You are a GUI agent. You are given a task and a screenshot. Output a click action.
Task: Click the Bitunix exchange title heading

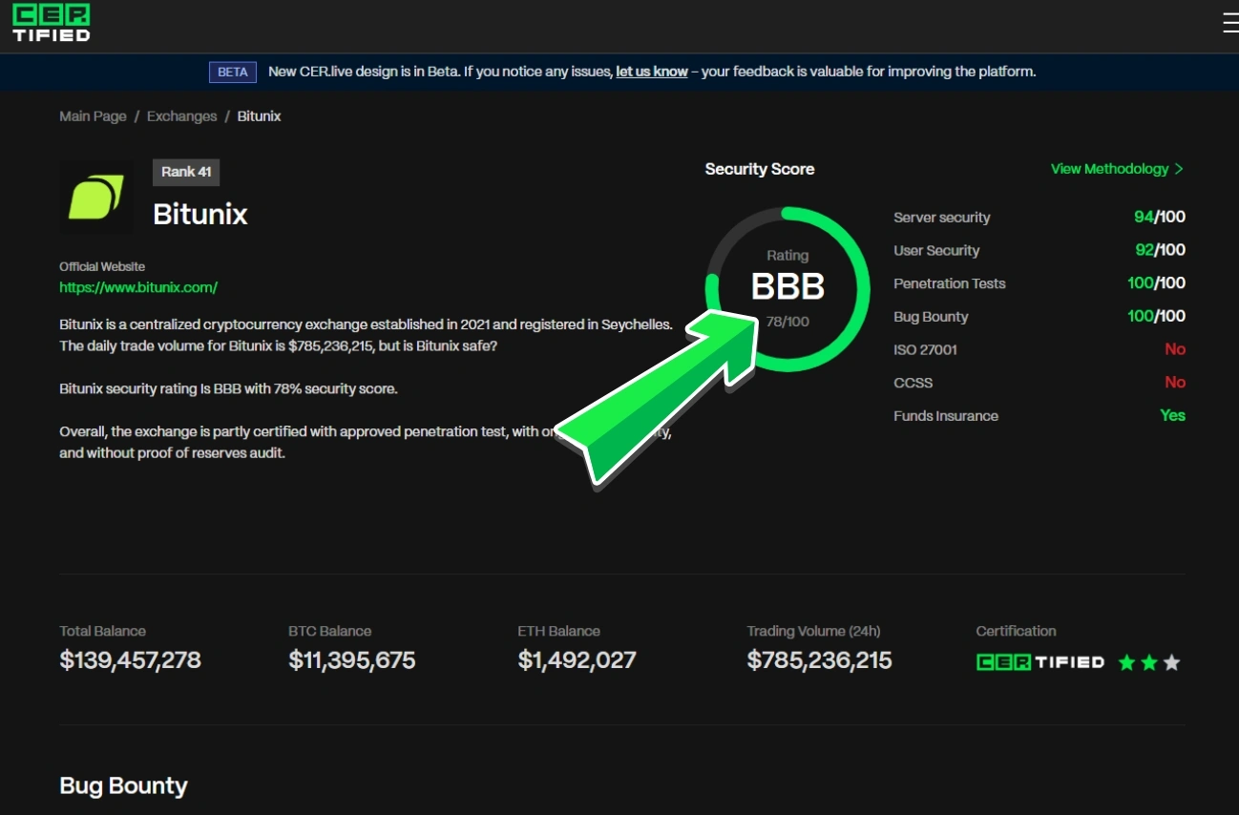coord(200,215)
